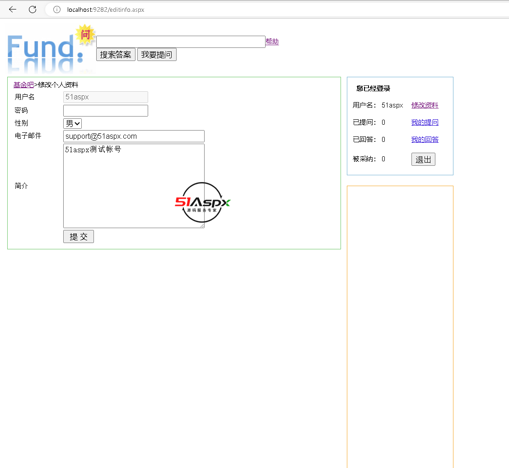Open the 性别 gender dropdown
This screenshot has height=468, width=509.
[x=72, y=123]
